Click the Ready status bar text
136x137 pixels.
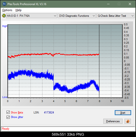6,129
